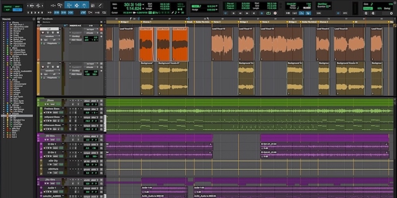Solo the El Gtr 1 track

point(45,148)
